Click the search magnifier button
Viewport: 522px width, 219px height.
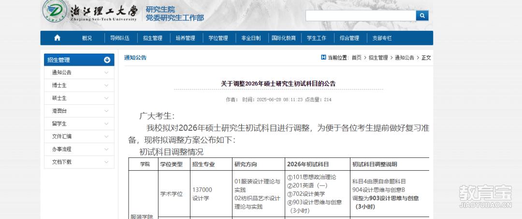422,16
